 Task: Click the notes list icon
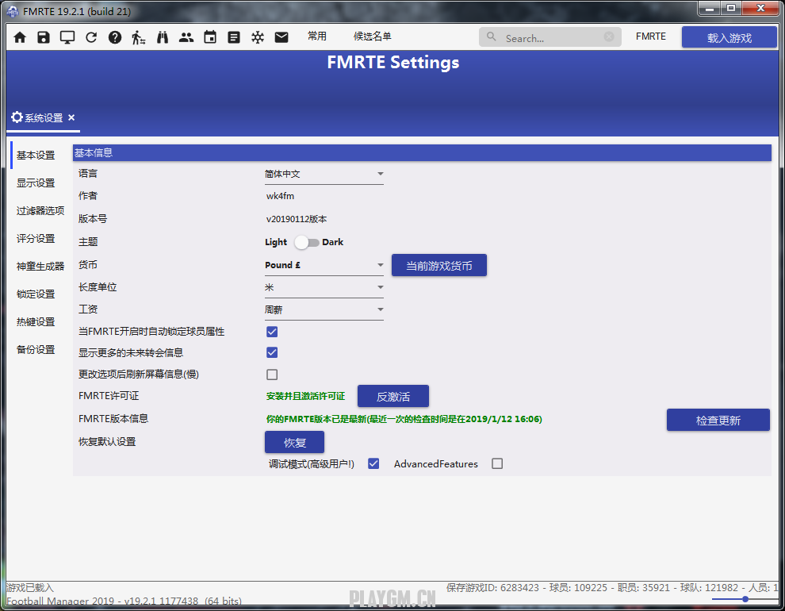coord(234,37)
